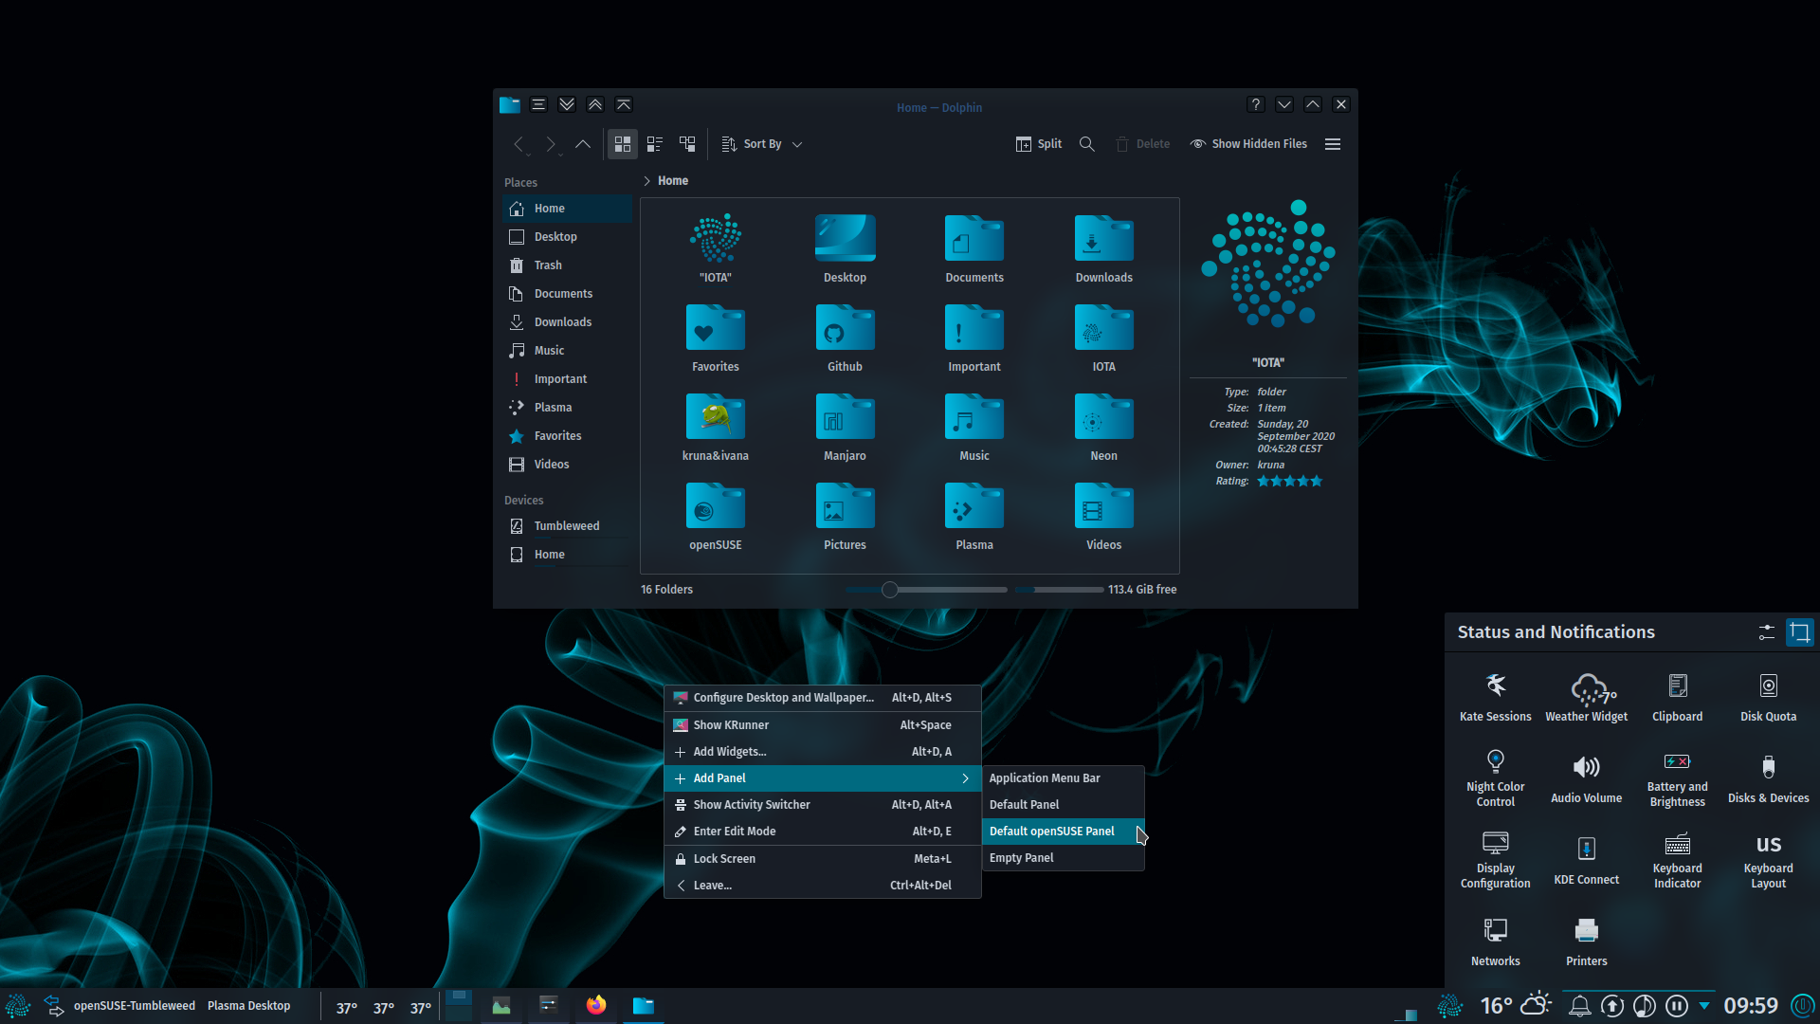Click Configure Desktop and Wallpaper
The width and height of the screenshot is (1820, 1024).
pyautogui.click(x=822, y=698)
